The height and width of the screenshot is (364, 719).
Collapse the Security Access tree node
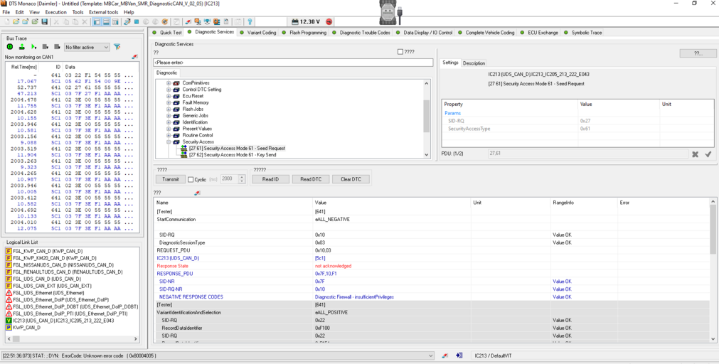pos(169,141)
